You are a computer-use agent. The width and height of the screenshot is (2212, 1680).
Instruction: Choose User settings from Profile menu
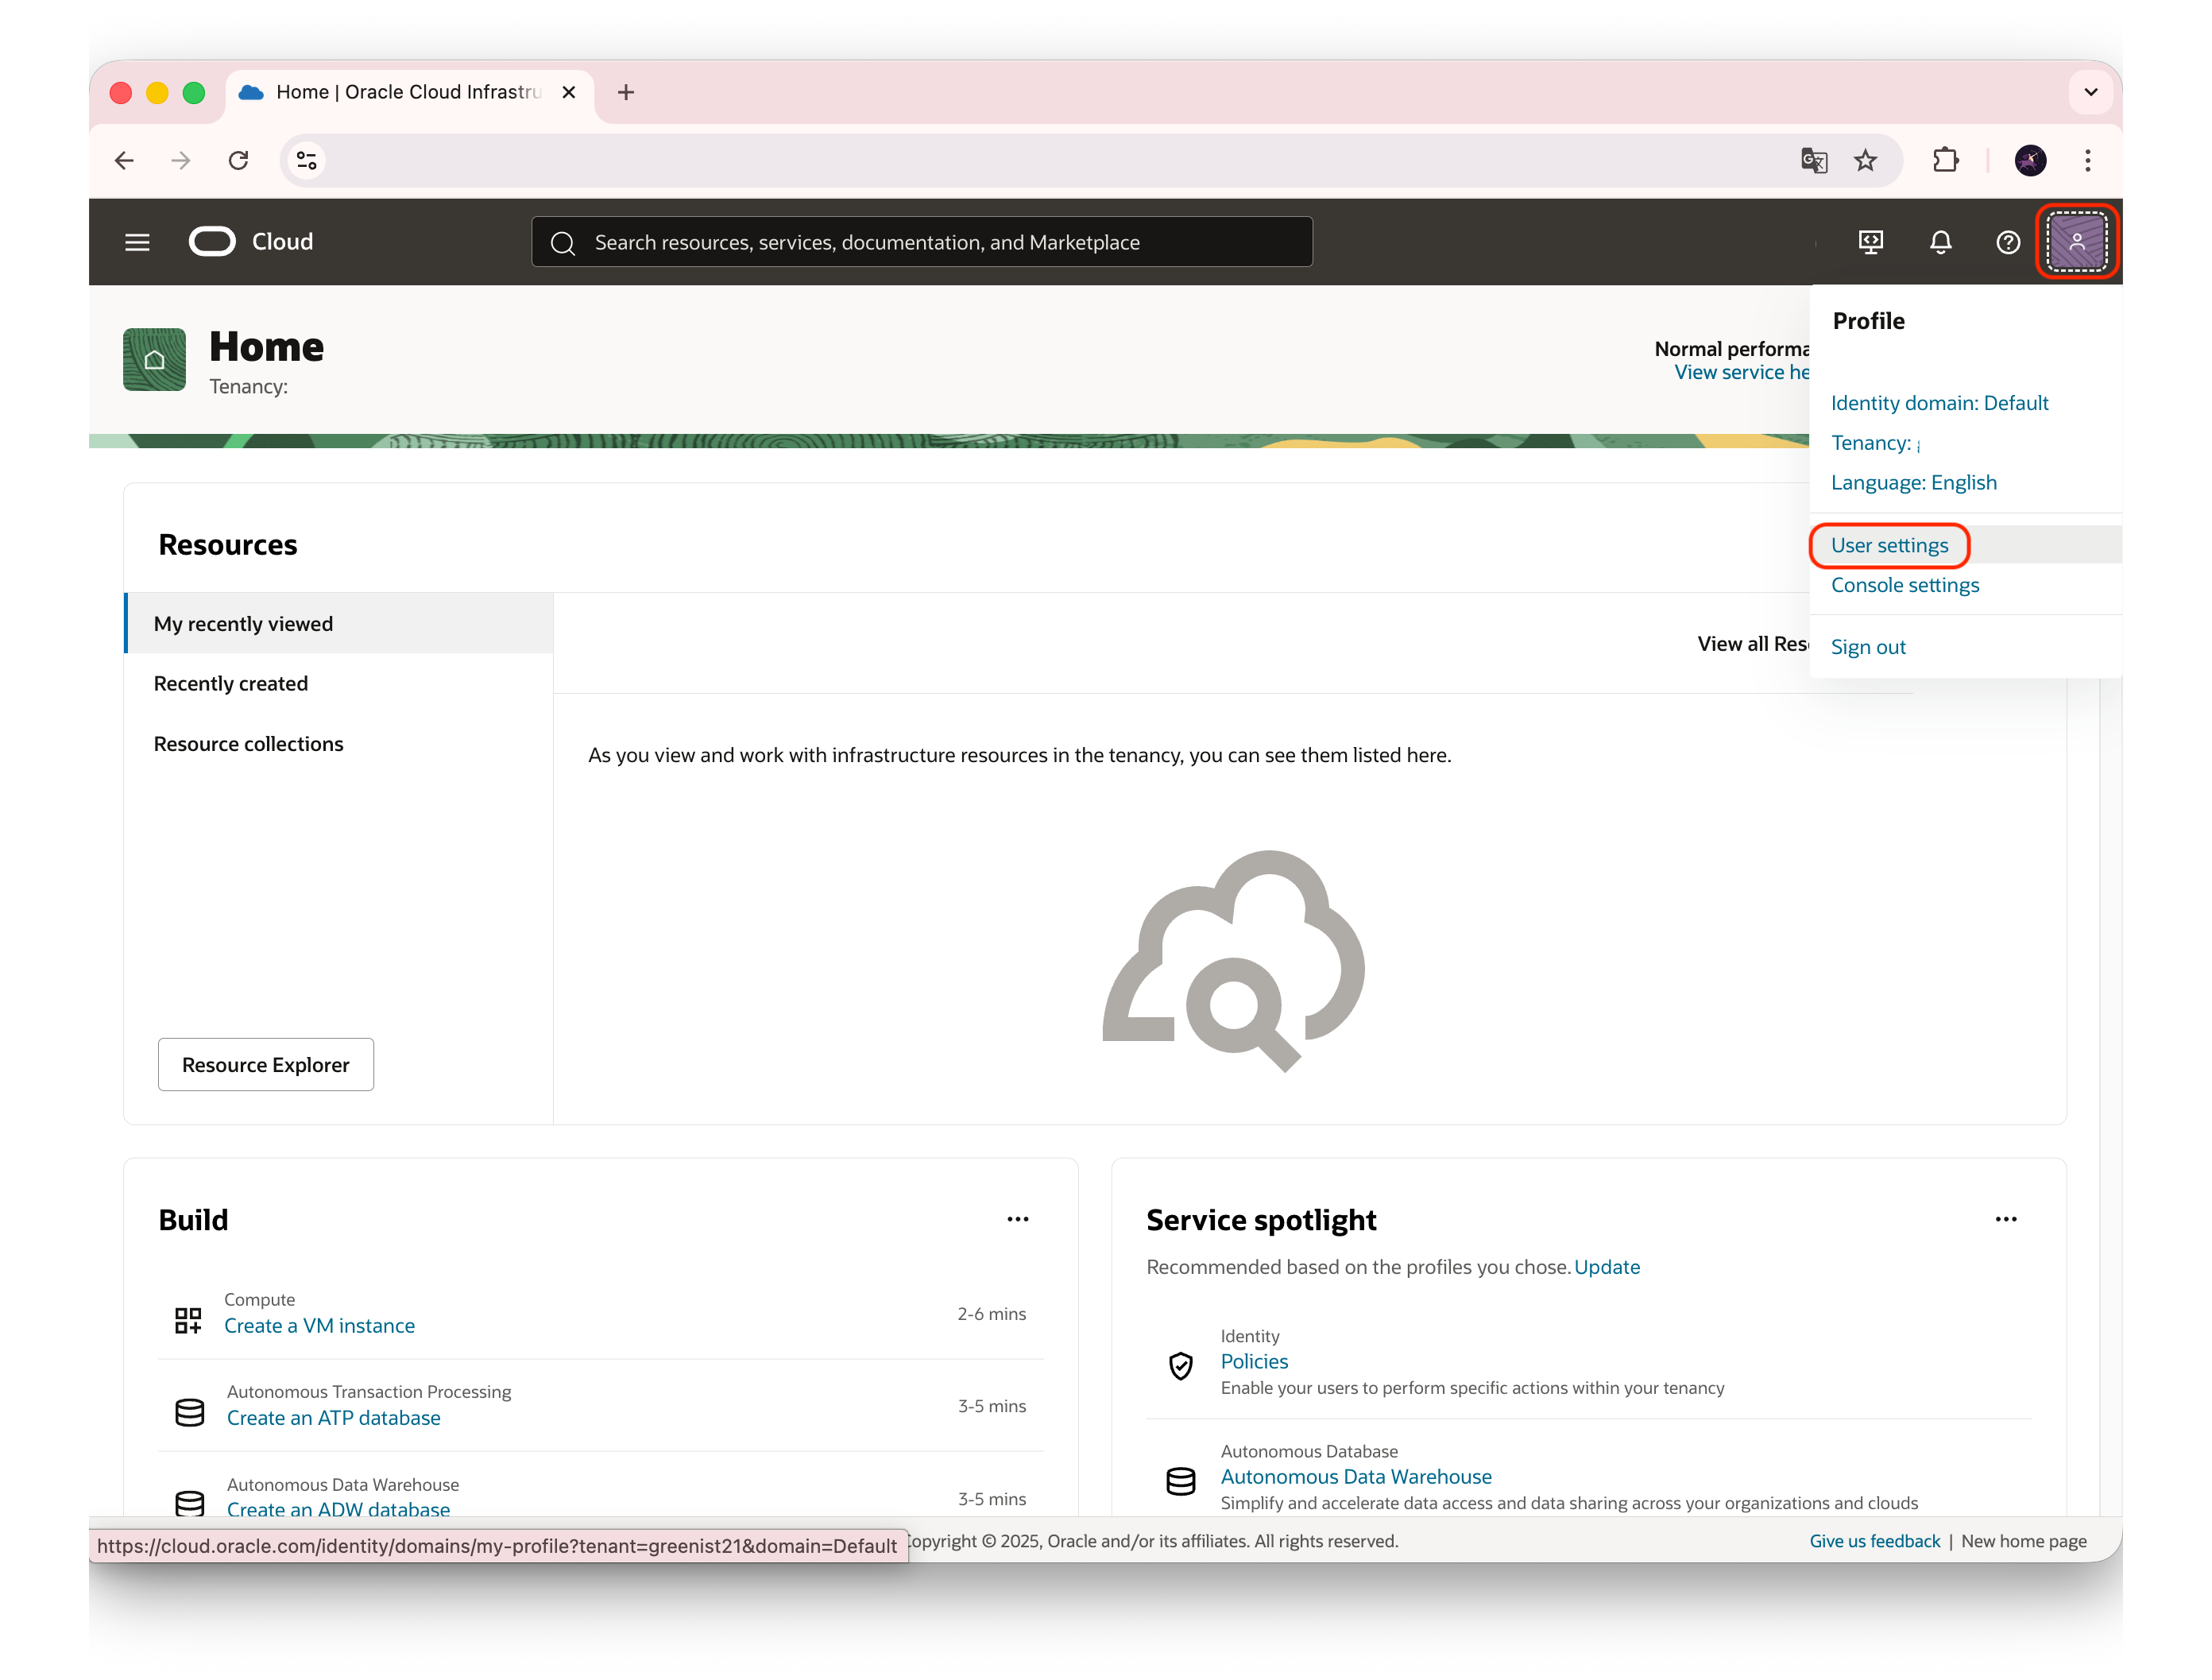1889,545
